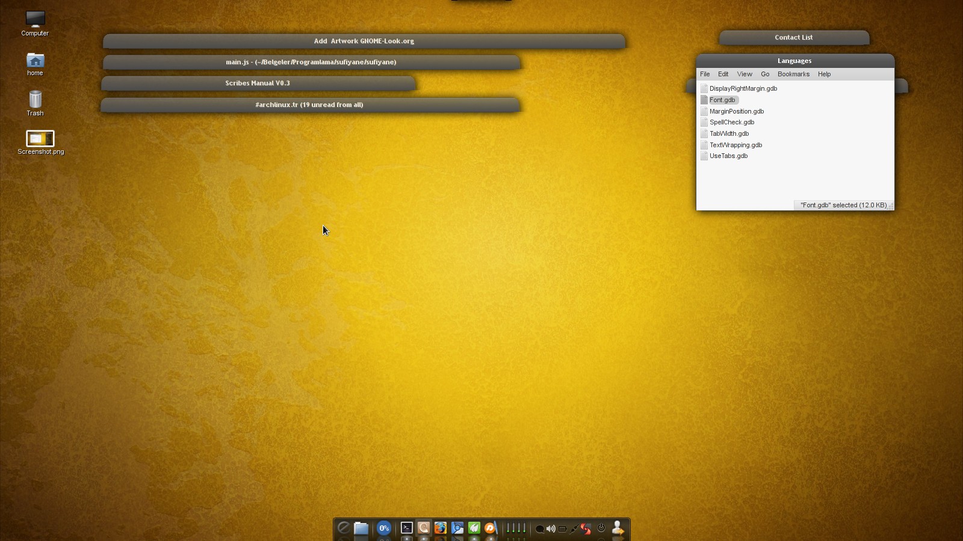
Task: Open the Edit menu in Languages window
Action: [x=723, y=74]
